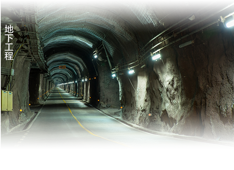Click the yellow electrical cabinet on left wall
The height and width of the screenshot is (170, 234).
[x=7, y=101]
